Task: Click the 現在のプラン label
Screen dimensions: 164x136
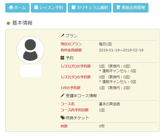Action: click(x=71, y=44)
